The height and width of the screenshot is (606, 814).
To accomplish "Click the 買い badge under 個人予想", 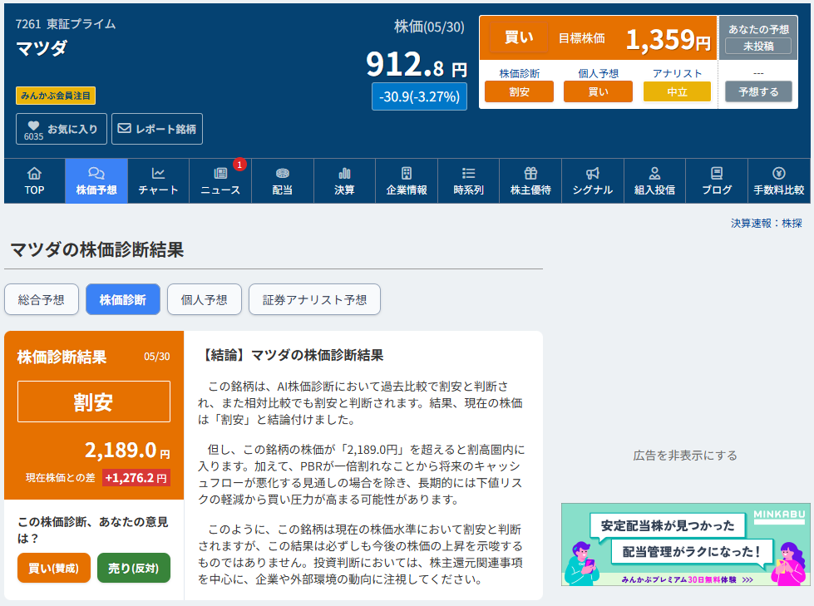I will point(598,91).
